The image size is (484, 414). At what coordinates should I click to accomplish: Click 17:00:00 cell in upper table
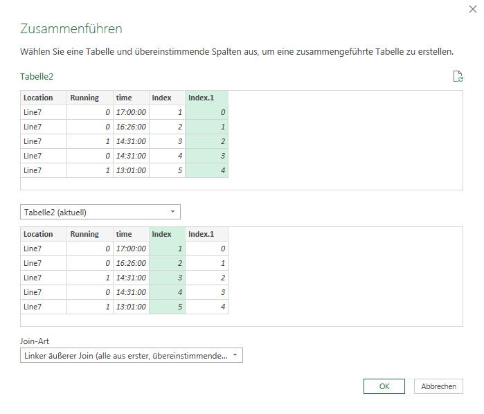coord(131,112)
